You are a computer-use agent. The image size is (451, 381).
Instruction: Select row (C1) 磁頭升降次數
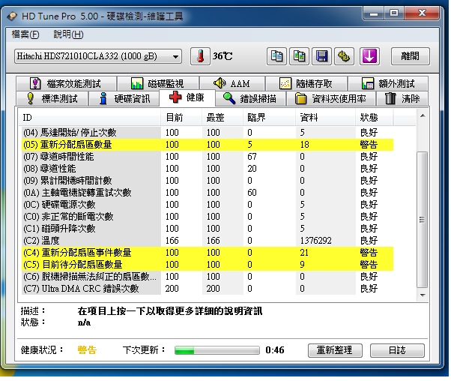(208, 228)
